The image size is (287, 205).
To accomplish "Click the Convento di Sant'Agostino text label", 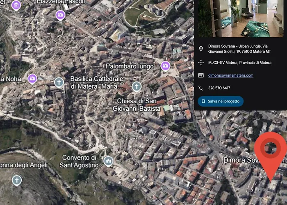I will [80, 162].
